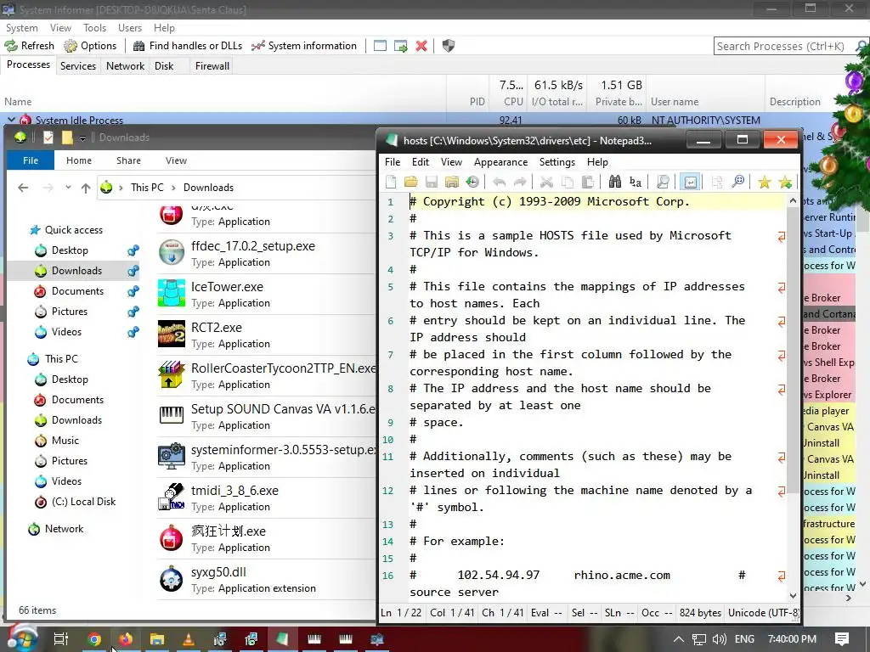
Task: Select the View tab in File Explorer
Action: (x=176, y=160)
